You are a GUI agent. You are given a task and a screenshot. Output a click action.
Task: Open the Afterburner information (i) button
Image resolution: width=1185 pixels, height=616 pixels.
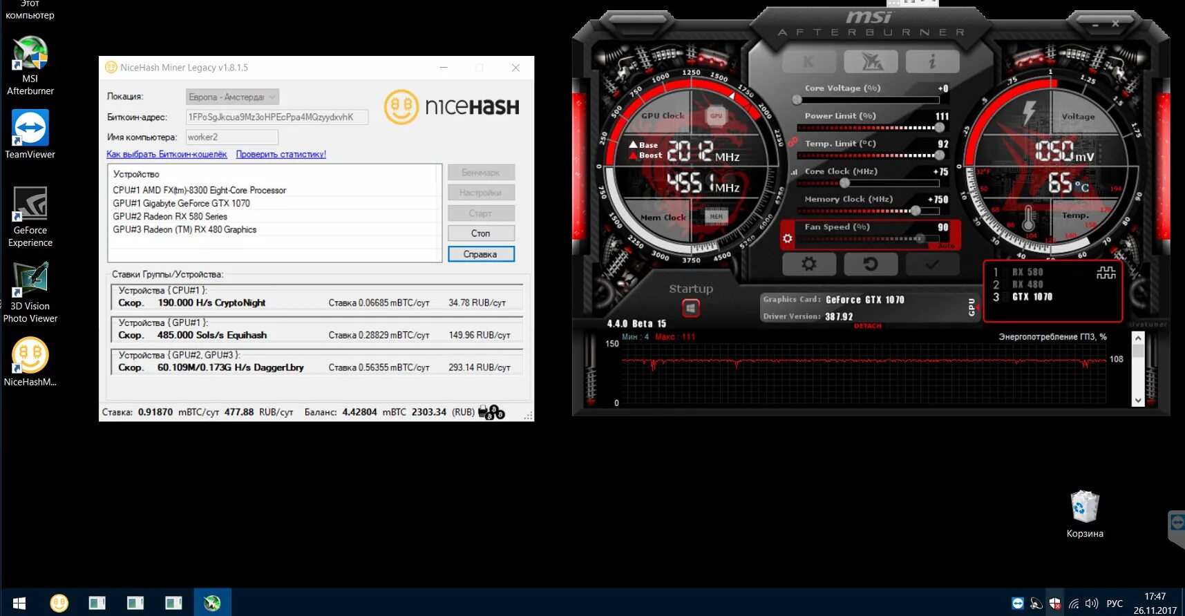[x=933, y=62]
